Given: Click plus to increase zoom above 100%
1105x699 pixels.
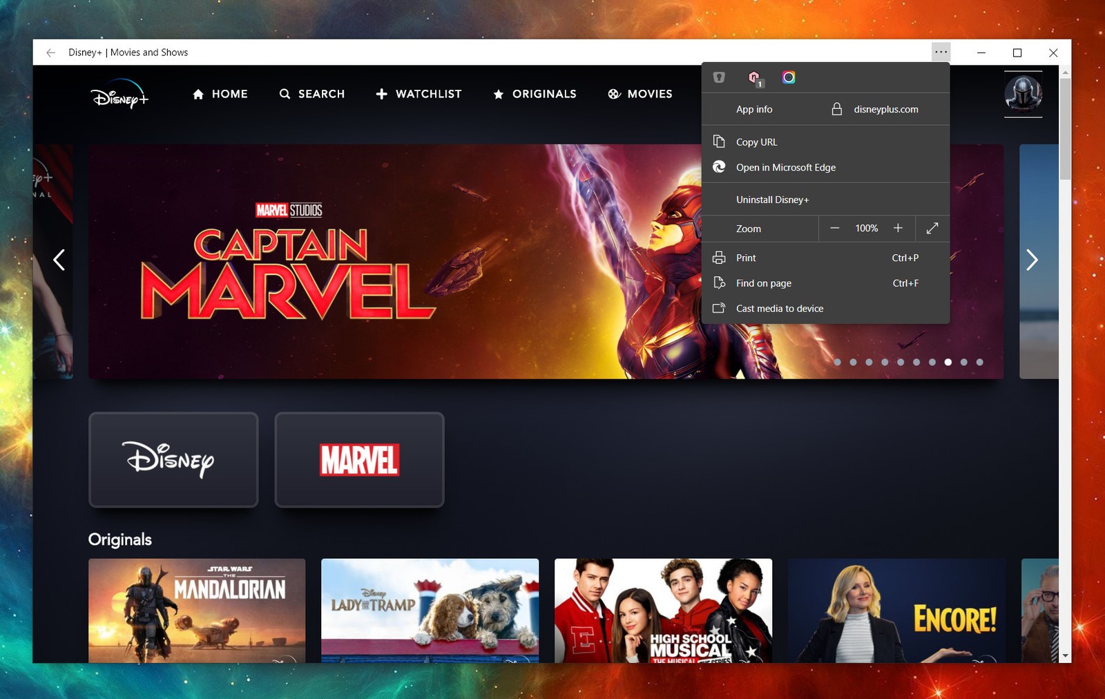Looking at the screenshot, I should pos(898,228).
